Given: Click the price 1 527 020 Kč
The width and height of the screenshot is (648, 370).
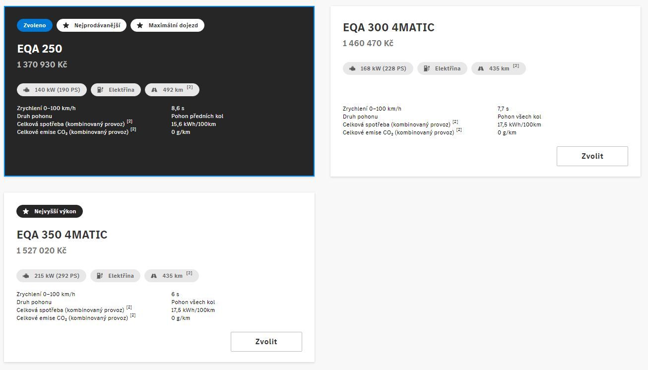Looking at the screenshot, I should click(x=42, y=250).
